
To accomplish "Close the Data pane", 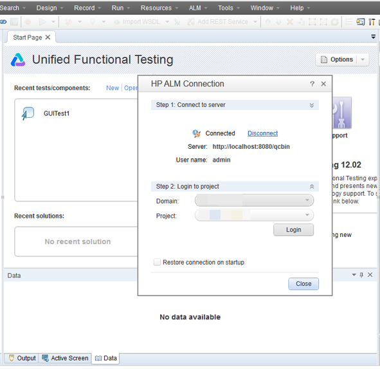I will 370,275.
